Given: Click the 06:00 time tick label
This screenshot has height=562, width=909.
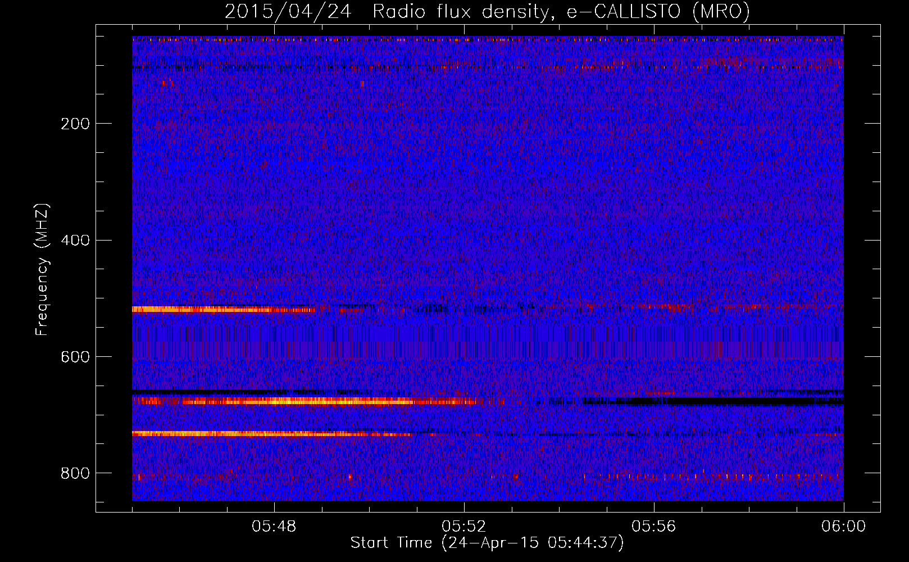Looking at the screenshot, I should pyautogui.click(x=844, y=527).
